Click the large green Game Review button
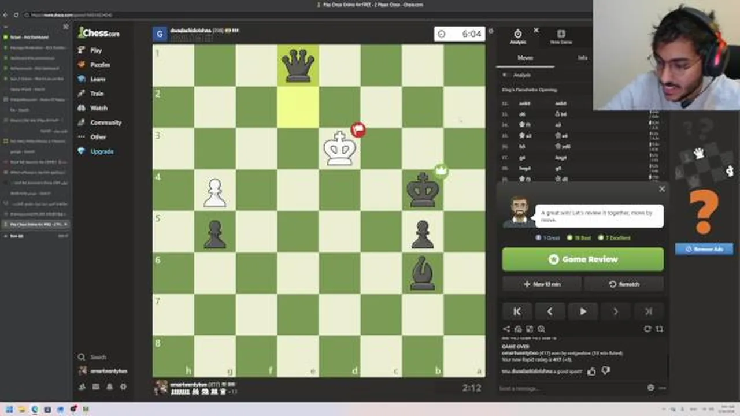 [583, 259]
